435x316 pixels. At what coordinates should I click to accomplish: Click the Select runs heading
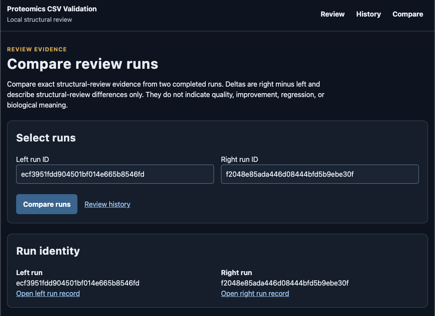tap(46, 138)
